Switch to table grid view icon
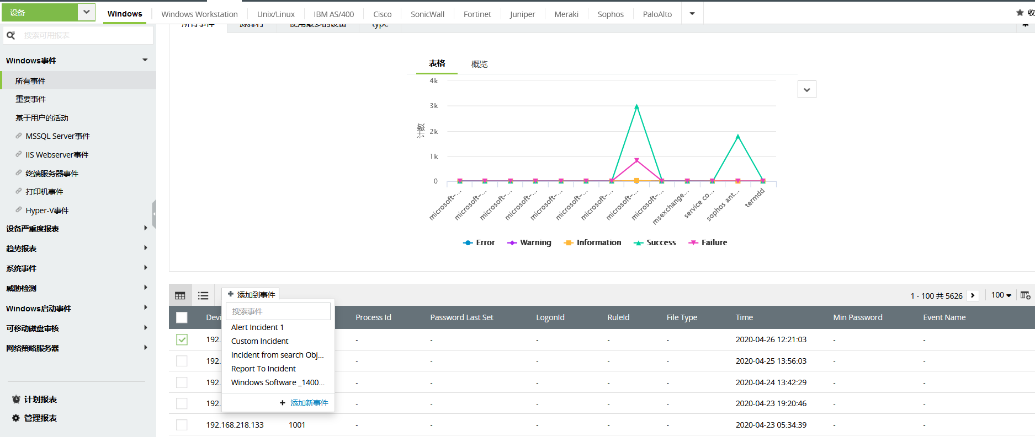Viewport: 1035px width, 437px height. coord(180,295)
